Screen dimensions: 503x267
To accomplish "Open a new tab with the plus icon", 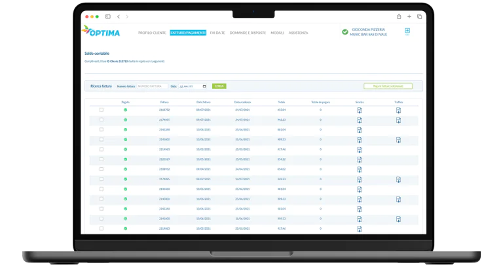I will tap(409, 16).
